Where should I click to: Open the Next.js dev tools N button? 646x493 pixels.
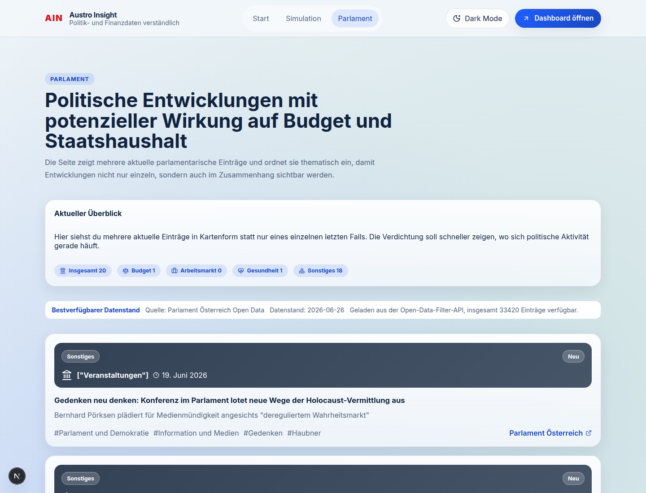point(17,476)
